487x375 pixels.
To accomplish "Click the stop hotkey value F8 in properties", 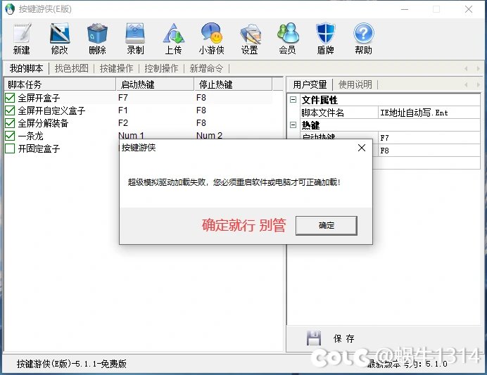I will [429, 151].
